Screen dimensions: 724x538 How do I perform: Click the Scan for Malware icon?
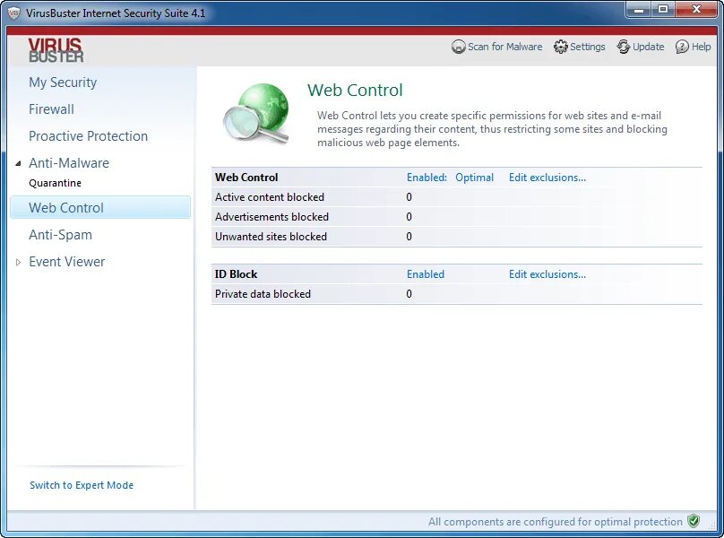click(x=458, y=47)
